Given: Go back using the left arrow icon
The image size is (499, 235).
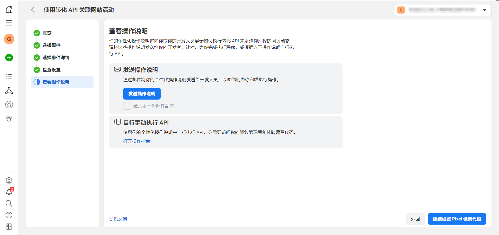Looking at the screenshot, I should (33, 10).
